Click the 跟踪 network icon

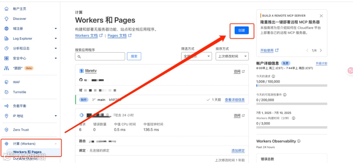[7, 68]
